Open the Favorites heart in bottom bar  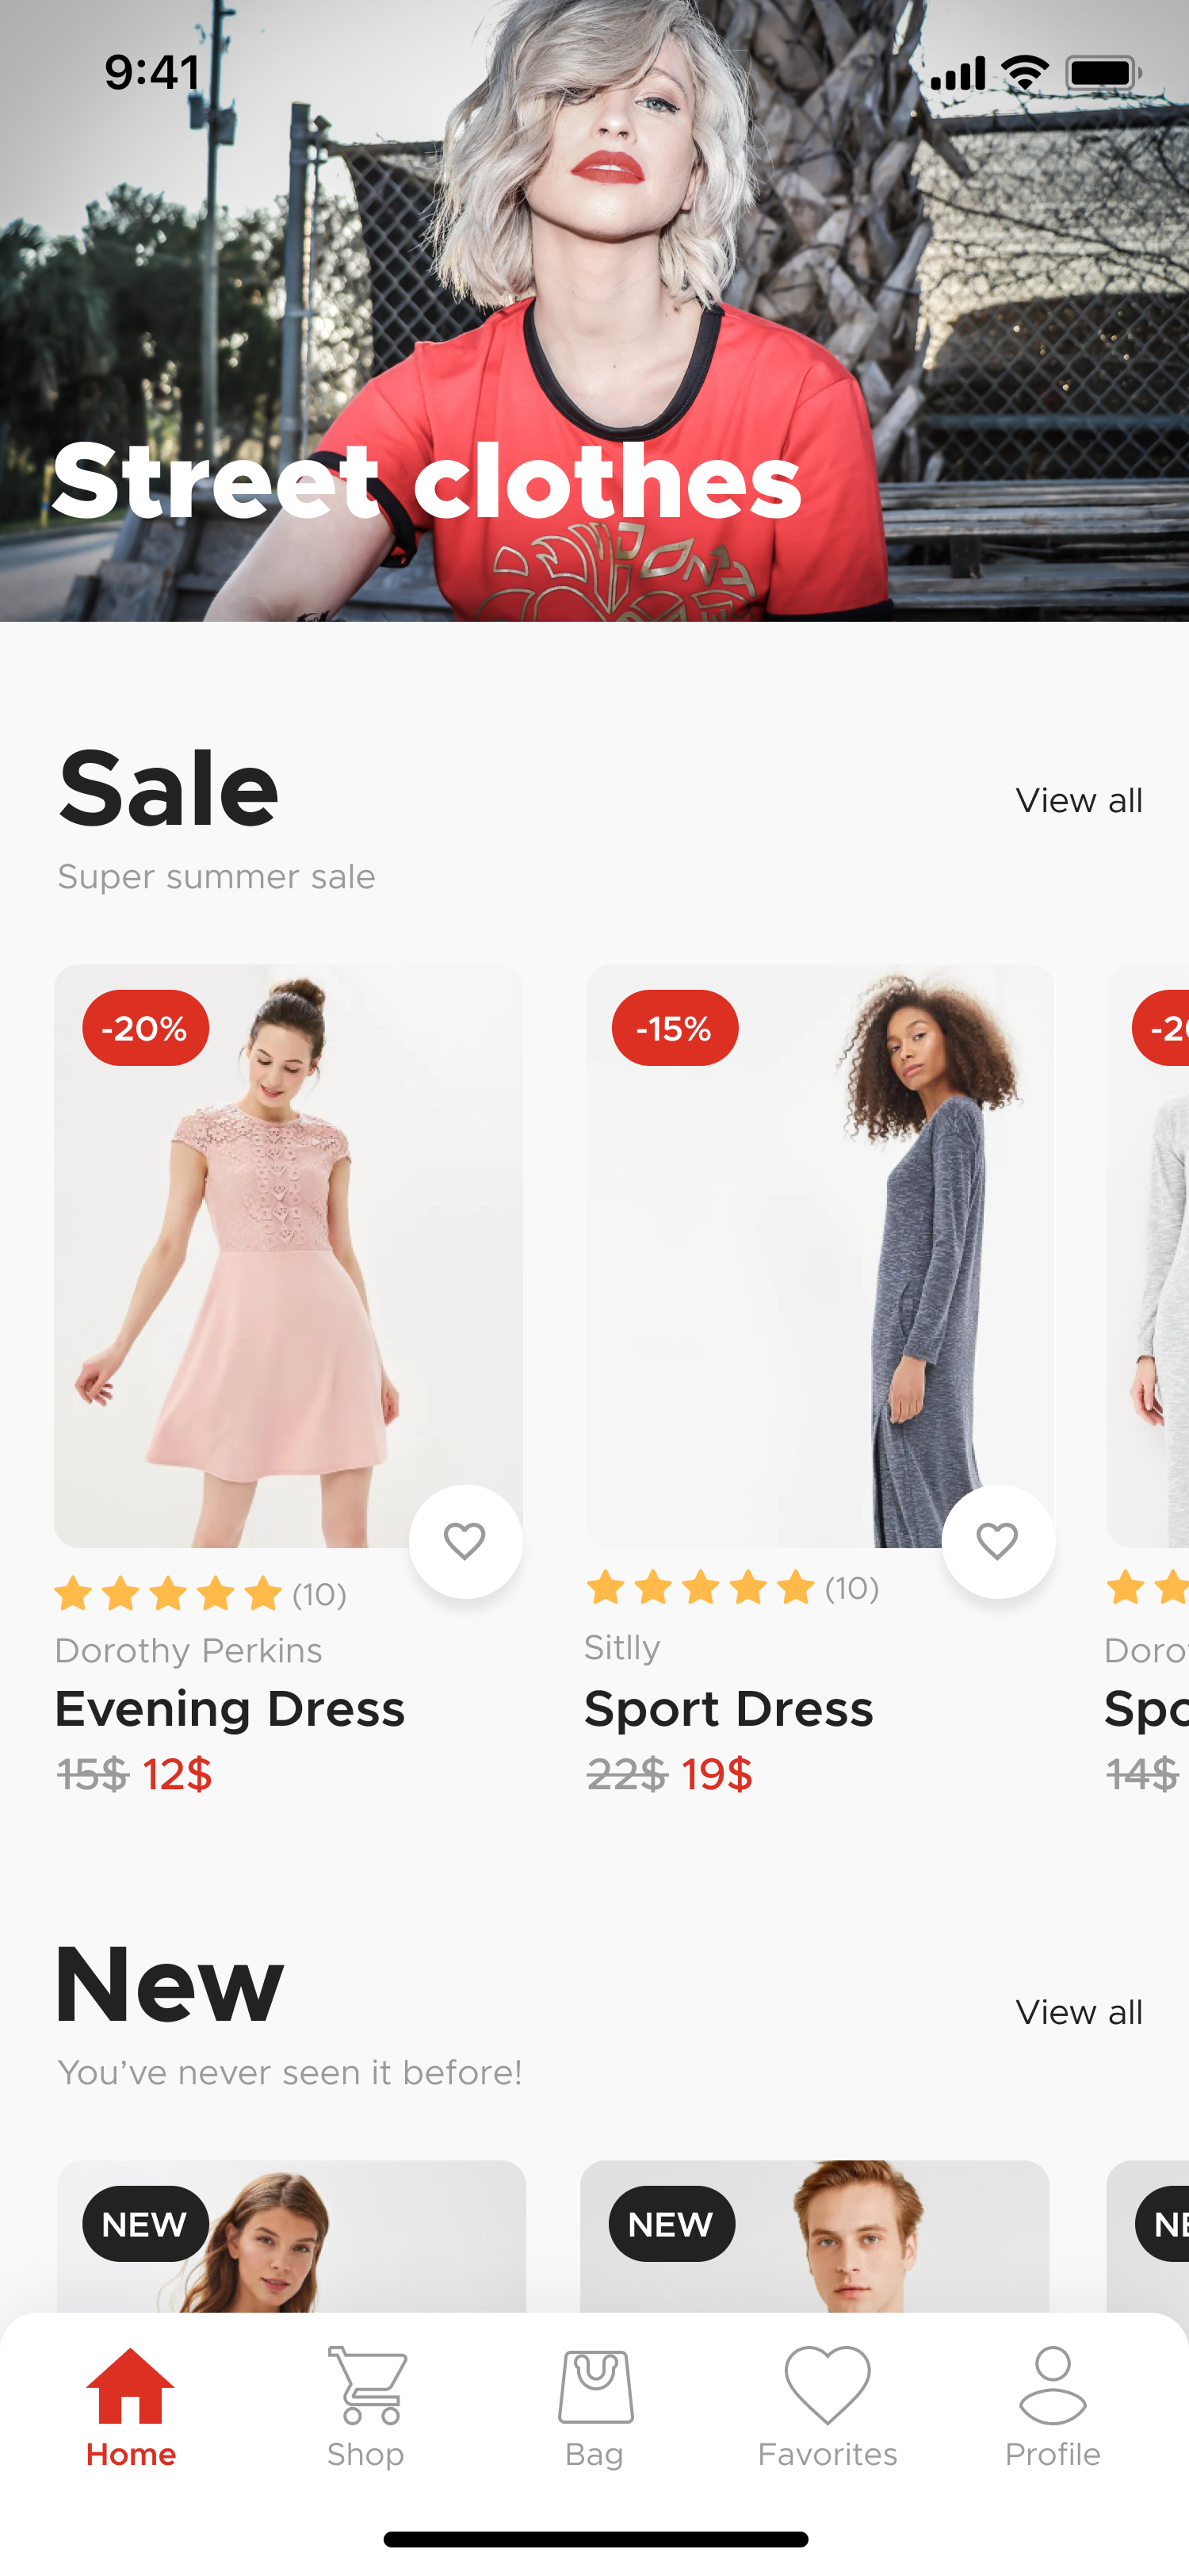pyautogui.click(x=828, y=2385)
